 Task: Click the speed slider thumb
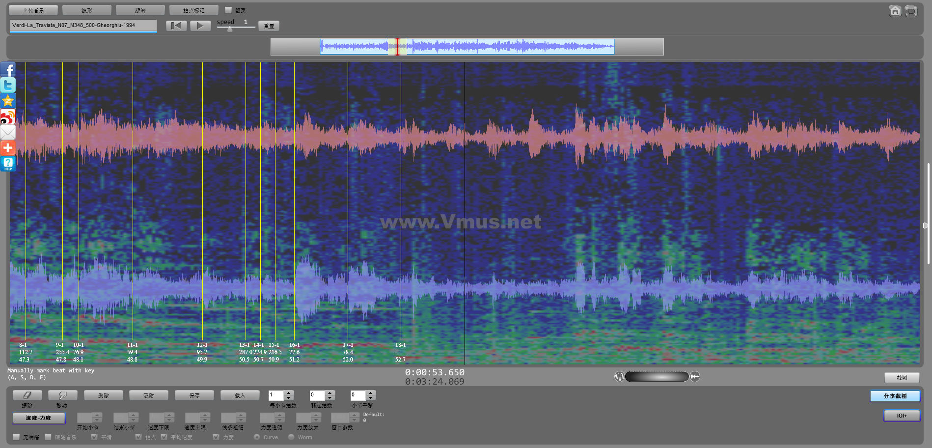click(230, 29)
